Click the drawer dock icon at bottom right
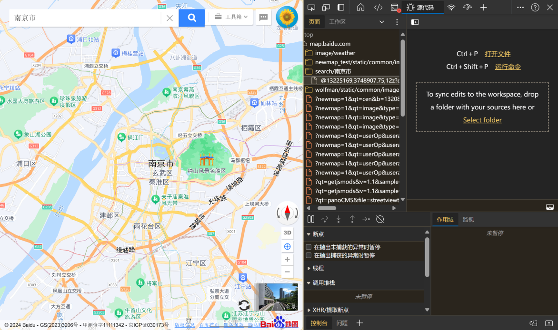This screenshot has height=330, width=558. coord(549,323)
